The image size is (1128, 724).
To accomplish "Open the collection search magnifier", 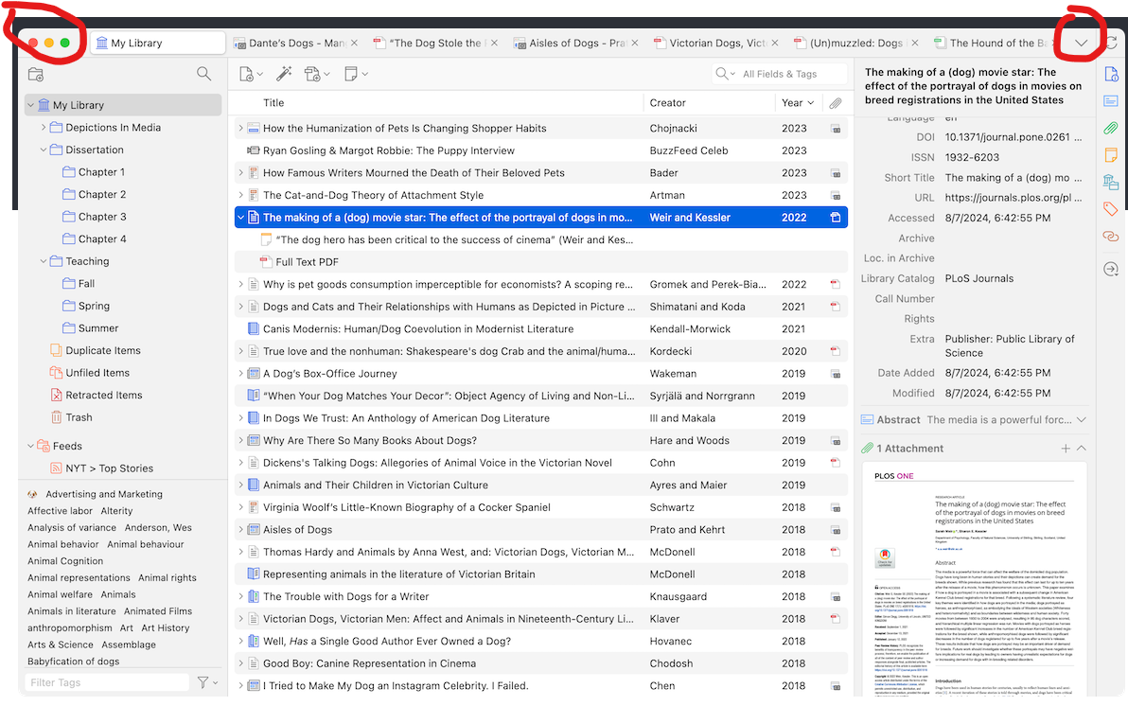I will 204,74.
